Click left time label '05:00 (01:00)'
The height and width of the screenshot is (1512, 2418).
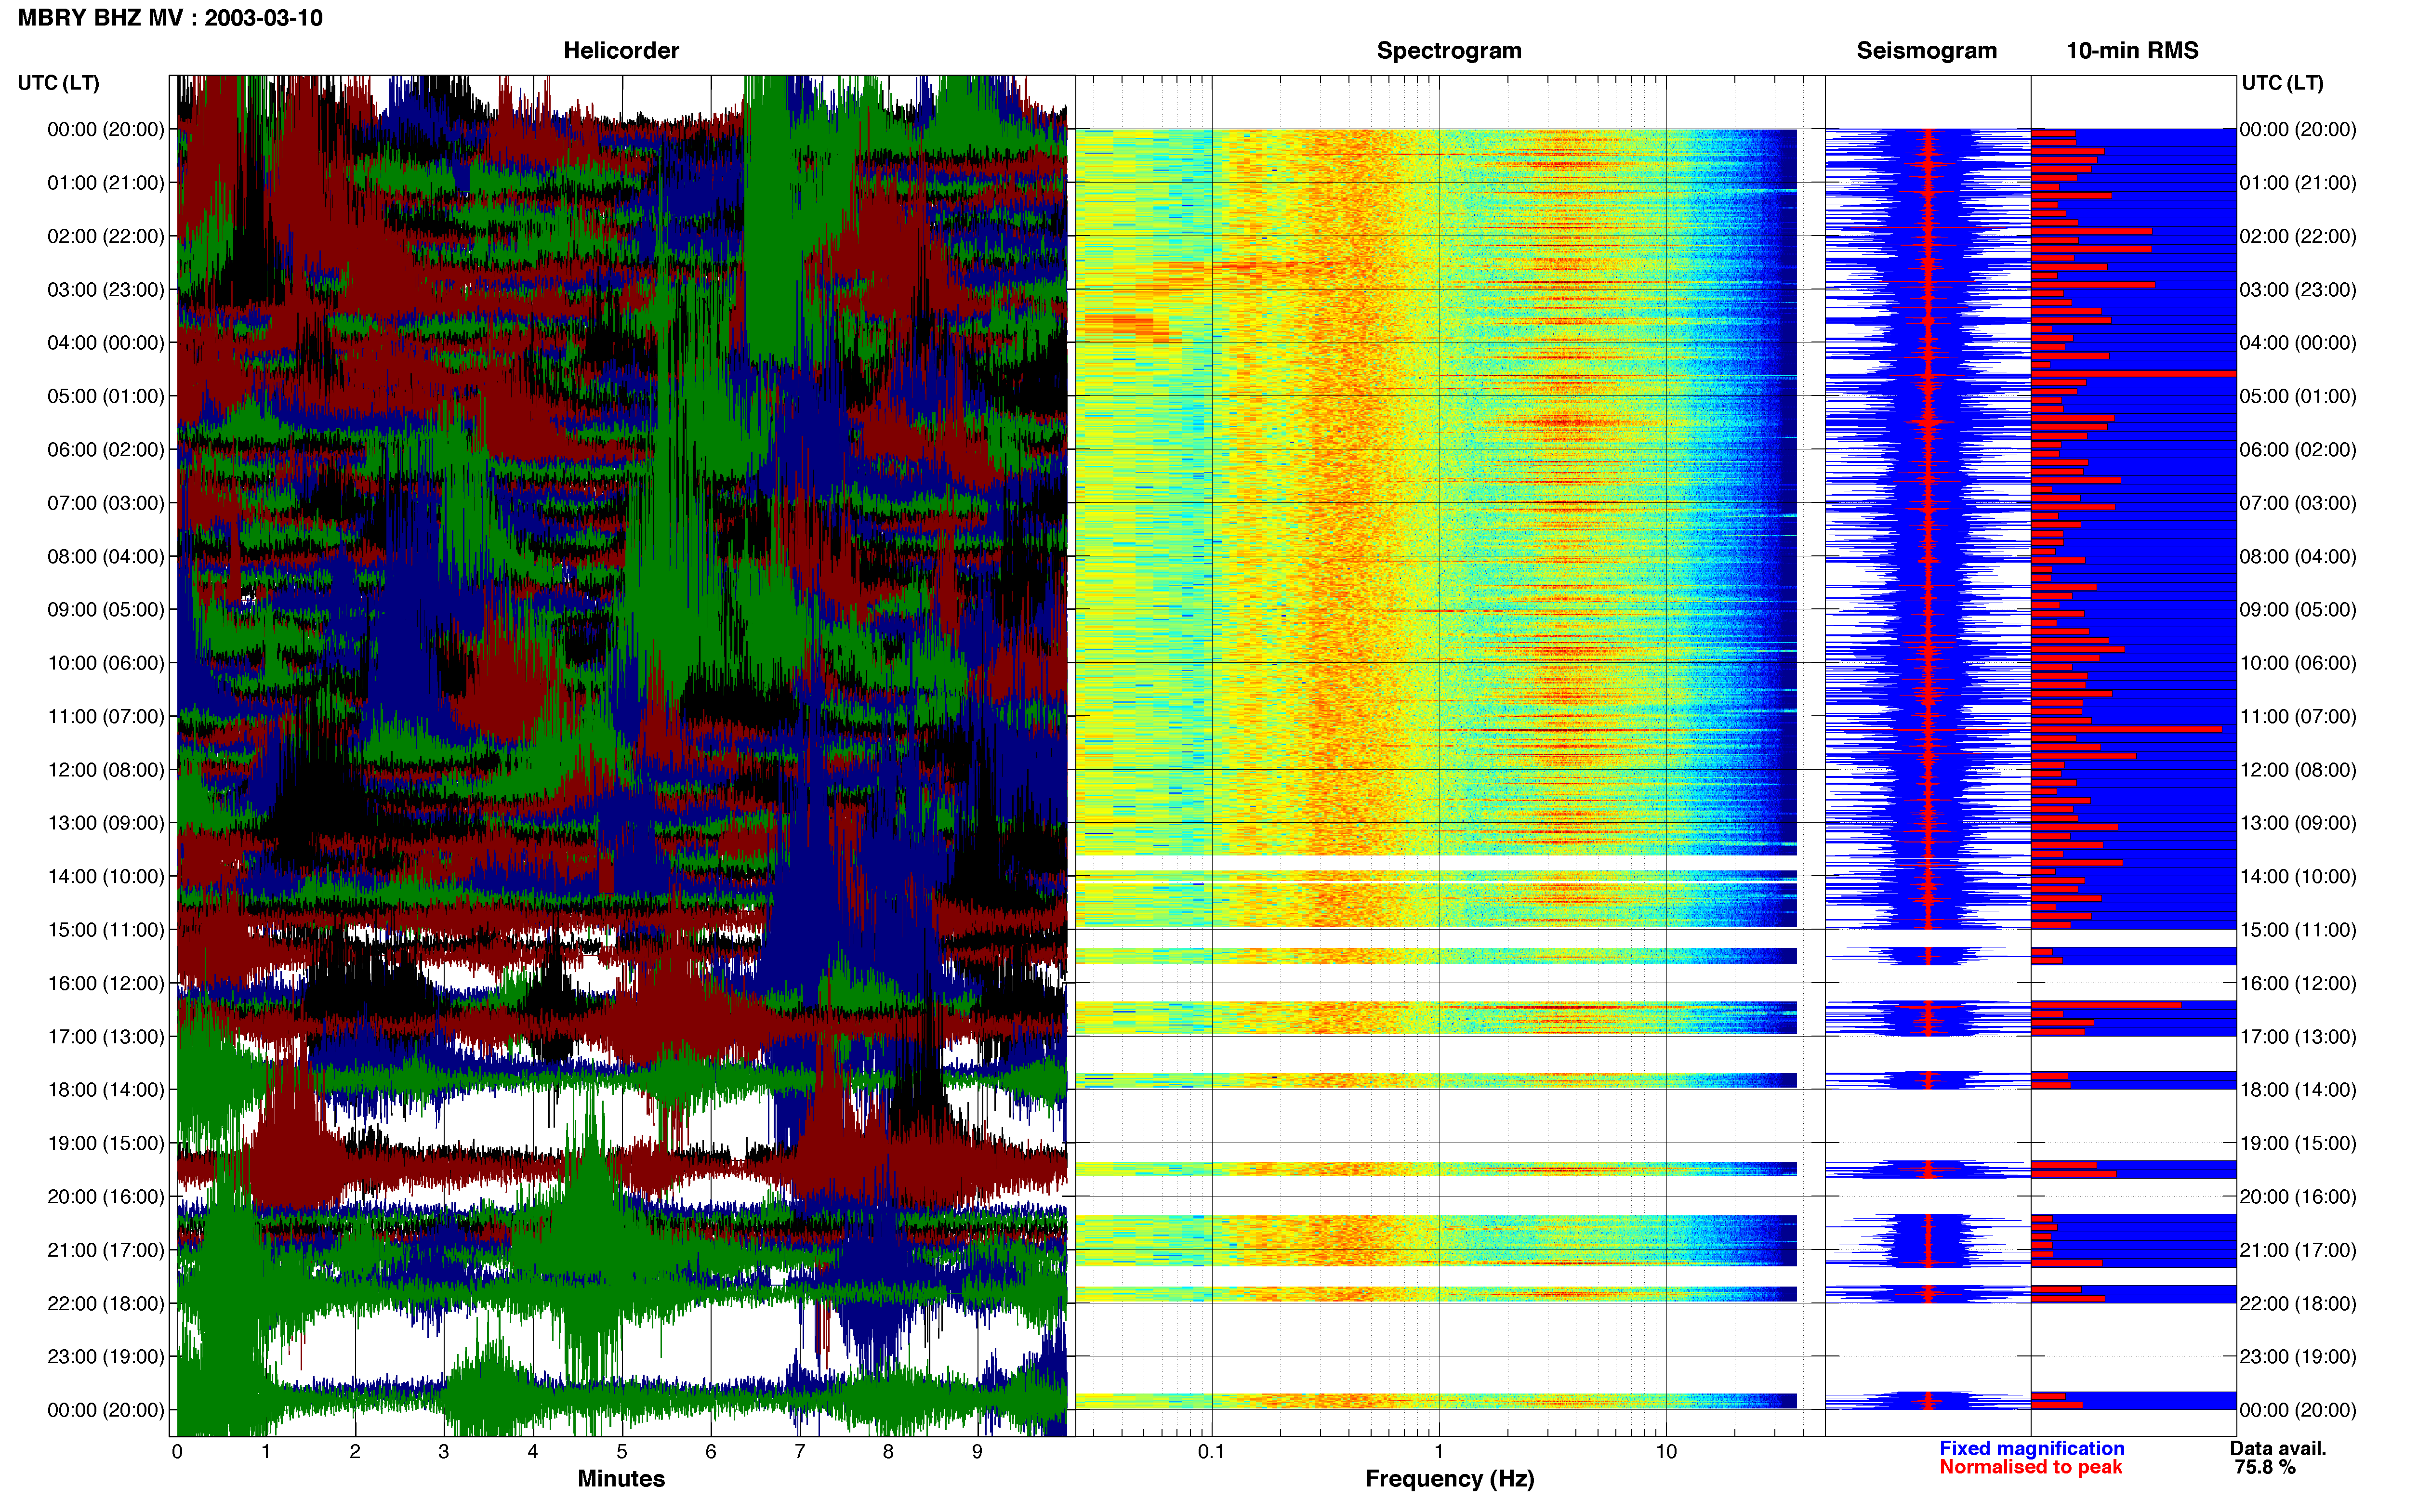[106, 396]
